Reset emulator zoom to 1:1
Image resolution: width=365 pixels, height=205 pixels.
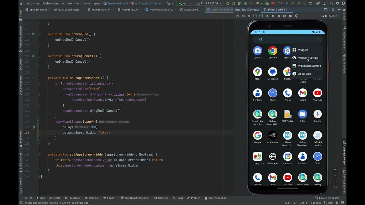pyautogui.click(x=335, y=182)
